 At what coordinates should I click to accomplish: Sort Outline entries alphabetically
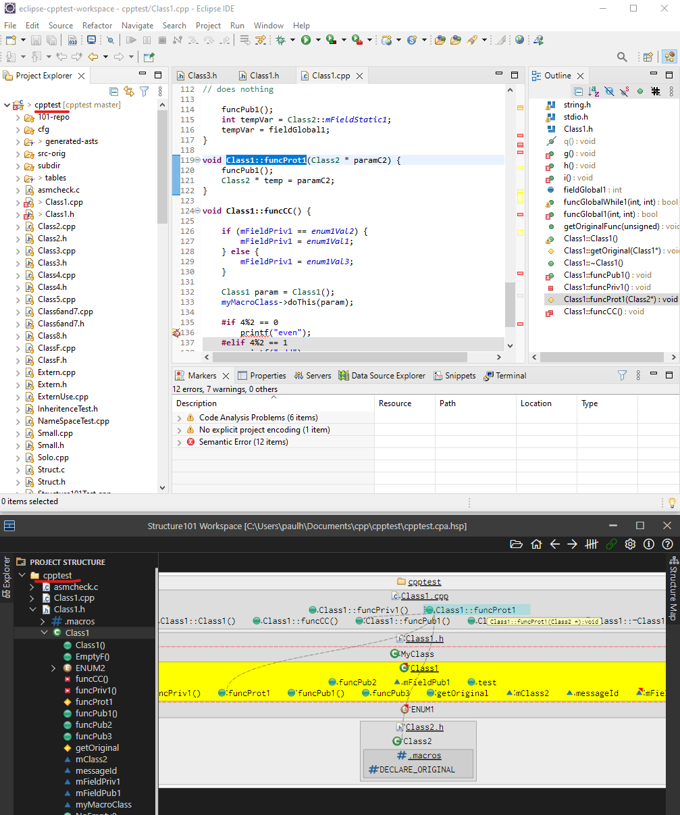(594, 91)
